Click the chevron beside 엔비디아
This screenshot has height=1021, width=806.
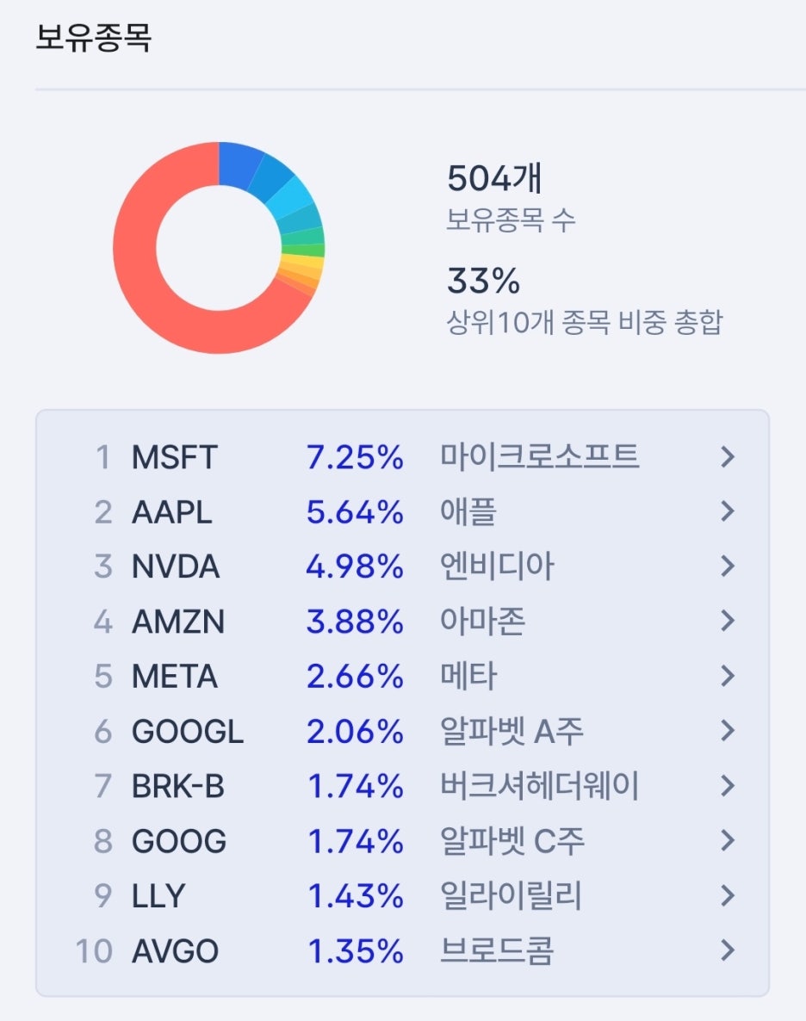pyautogui.click(x=728, y=566)
